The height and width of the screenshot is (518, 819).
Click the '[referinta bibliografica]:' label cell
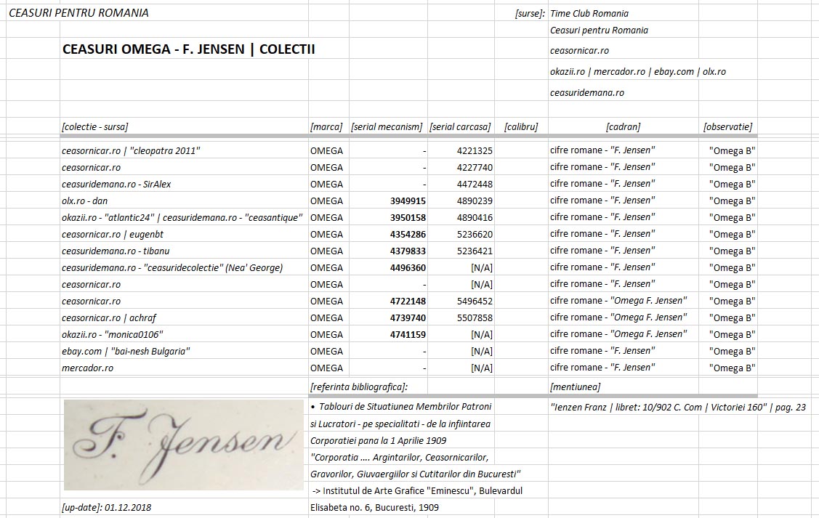pyautogui.click(x=359, y=387)
